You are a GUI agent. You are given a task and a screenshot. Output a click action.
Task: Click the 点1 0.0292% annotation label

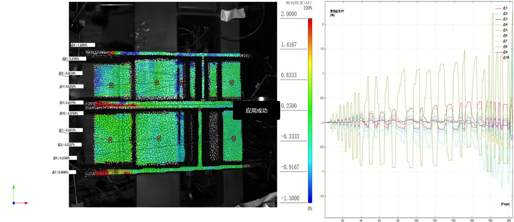(71, 86)
